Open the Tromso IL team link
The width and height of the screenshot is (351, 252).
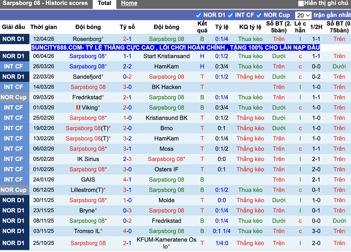click(87, 231)
